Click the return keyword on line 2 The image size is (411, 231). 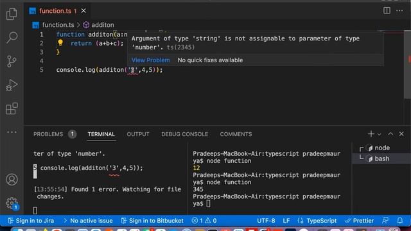pyautogui.click(x=82, y=43)
